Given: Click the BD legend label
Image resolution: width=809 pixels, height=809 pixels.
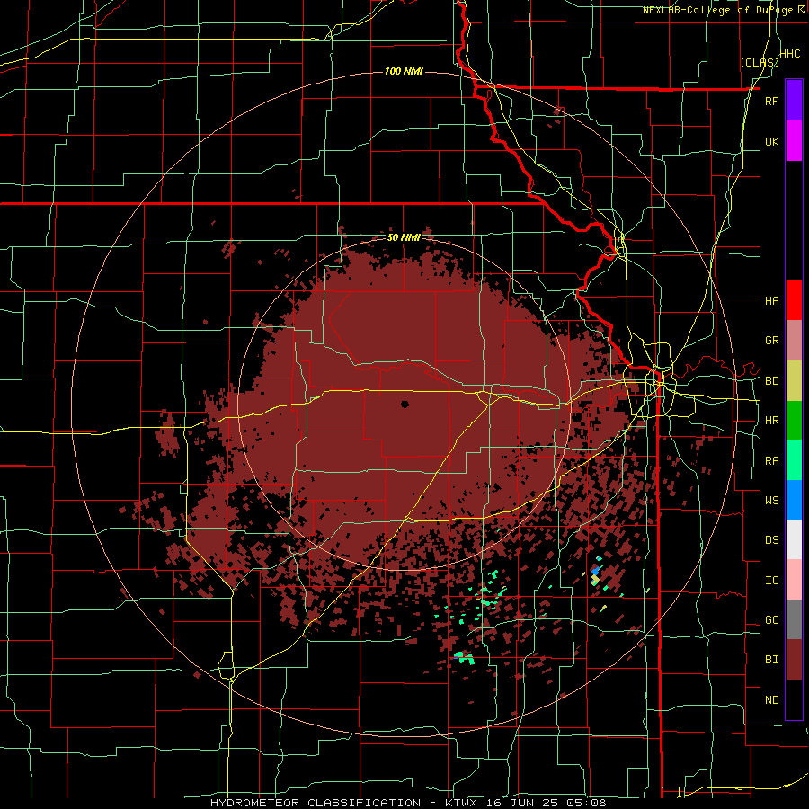Looking at the screenshot, I should 771,381.
